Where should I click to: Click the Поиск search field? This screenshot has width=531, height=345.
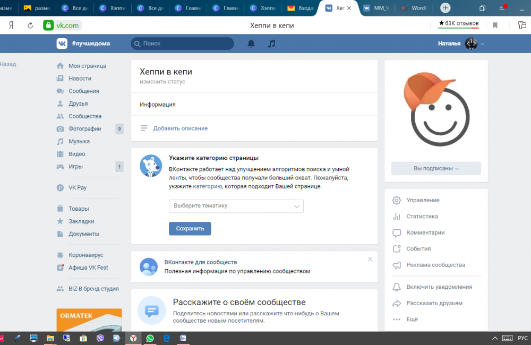182,44
